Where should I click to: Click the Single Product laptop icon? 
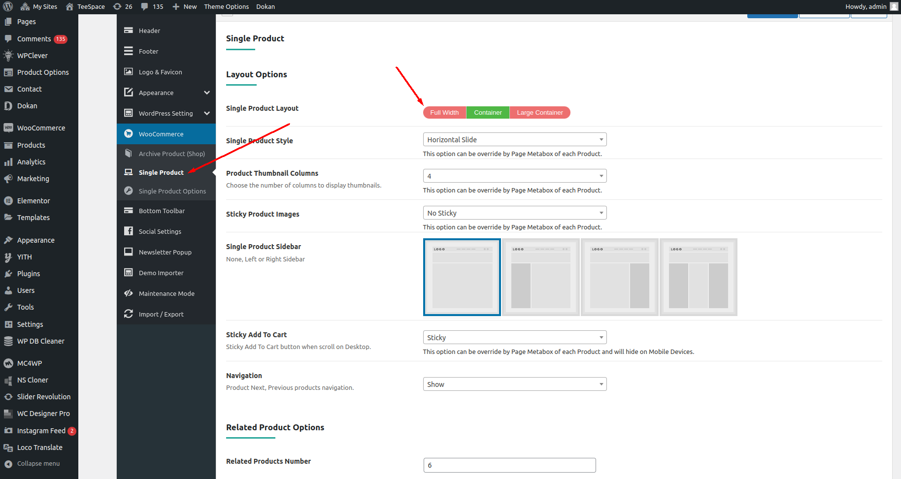tap(129, 172)
